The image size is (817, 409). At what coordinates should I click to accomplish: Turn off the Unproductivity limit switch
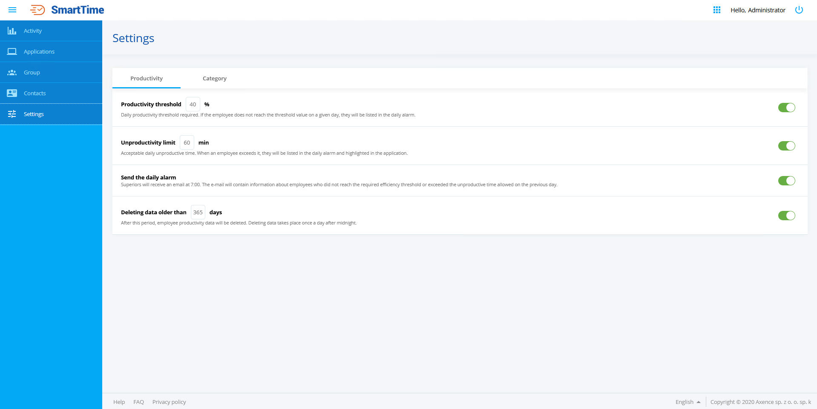786,146
